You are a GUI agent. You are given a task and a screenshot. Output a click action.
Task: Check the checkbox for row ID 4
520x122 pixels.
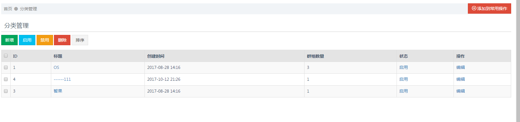point(6,79)
